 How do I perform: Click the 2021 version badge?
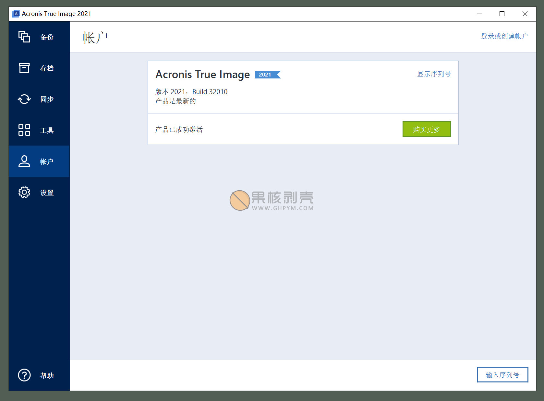(x=268, y=75)
